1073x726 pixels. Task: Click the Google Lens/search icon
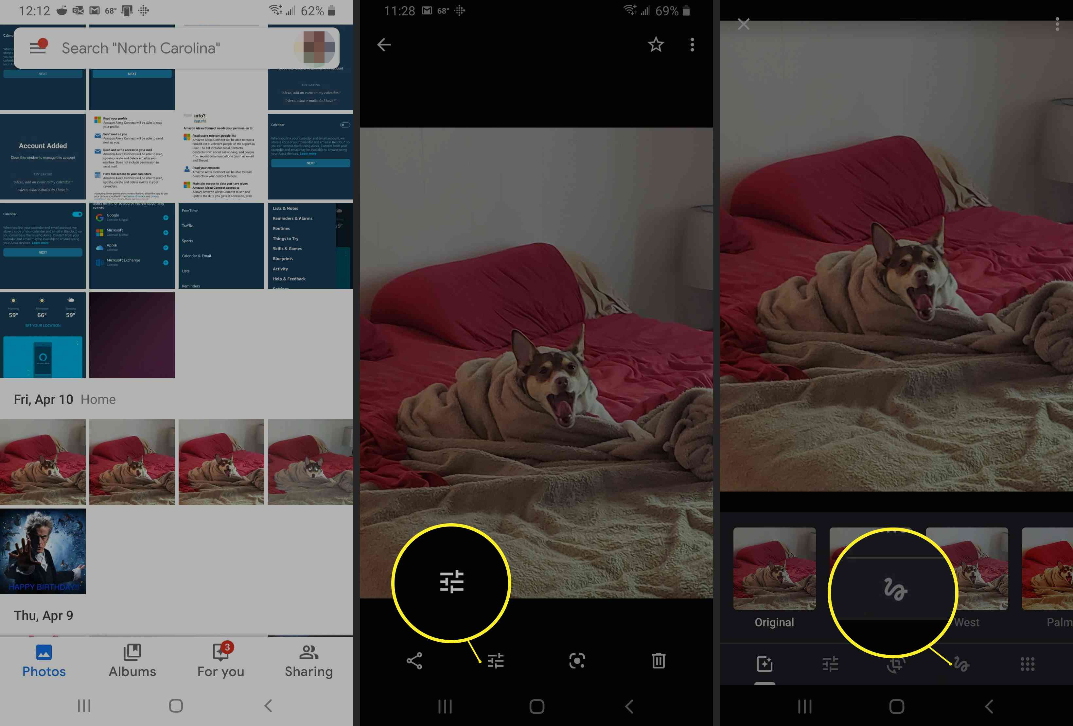click(x=576, y=660)
